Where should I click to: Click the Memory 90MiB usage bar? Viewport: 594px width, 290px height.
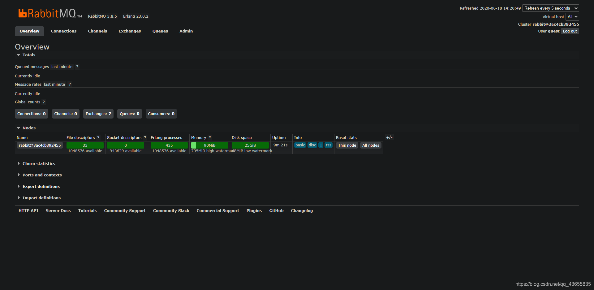(x=210, y=145)
